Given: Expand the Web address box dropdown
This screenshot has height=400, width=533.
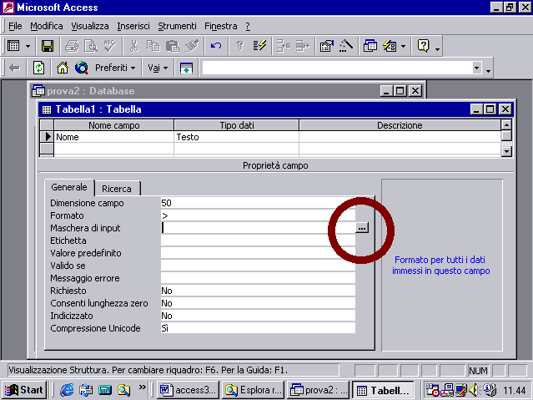Looking at the screenshot, I should pyautogui.click(x=477, y=68).
